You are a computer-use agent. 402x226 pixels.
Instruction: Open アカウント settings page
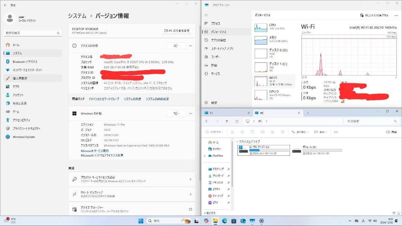(x=33, y=95)
